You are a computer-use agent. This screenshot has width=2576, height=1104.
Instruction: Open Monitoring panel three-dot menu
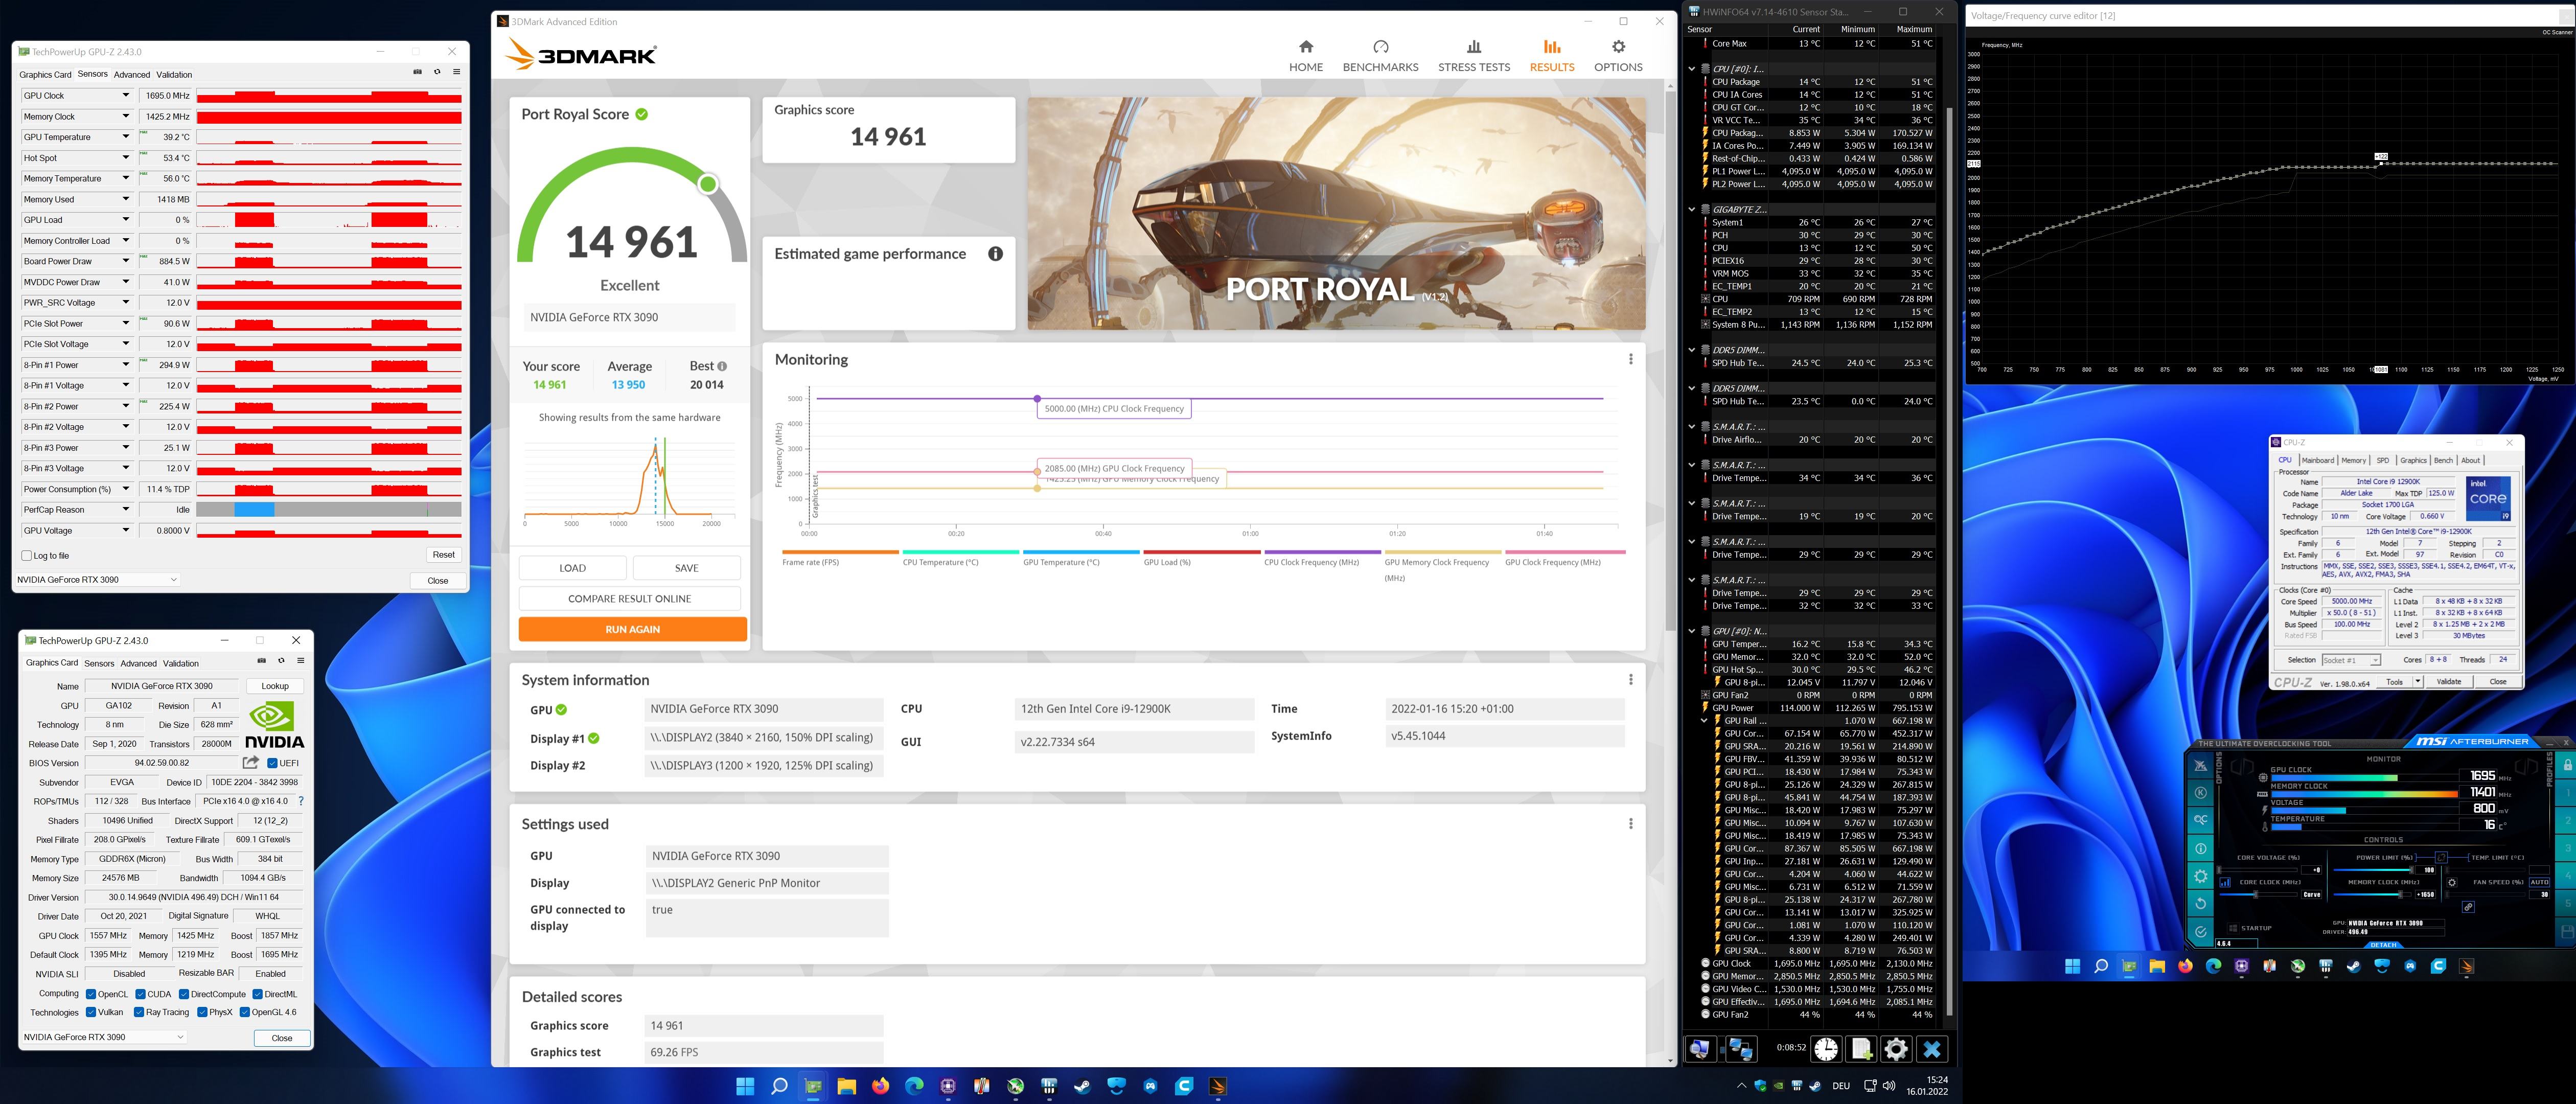(1630, 359)
